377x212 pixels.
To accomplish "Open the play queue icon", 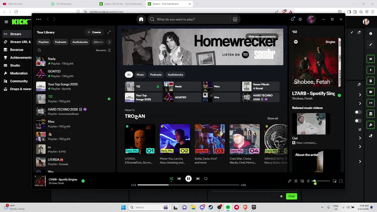I will (x=296, y=181).
